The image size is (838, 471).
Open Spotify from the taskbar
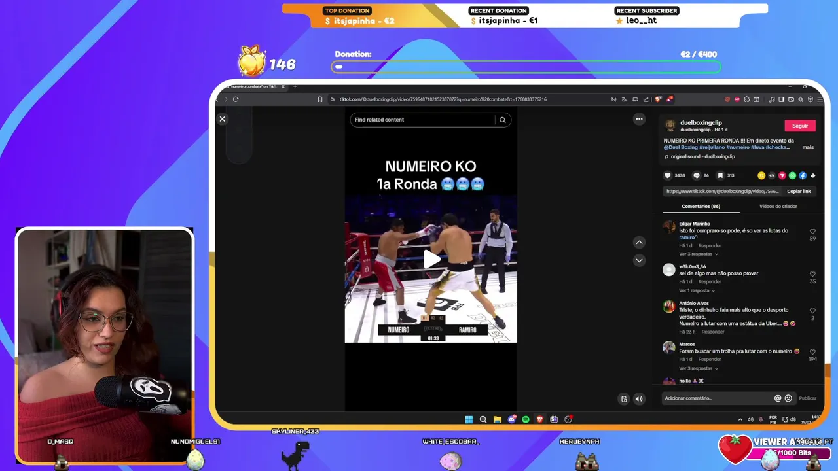526,419
